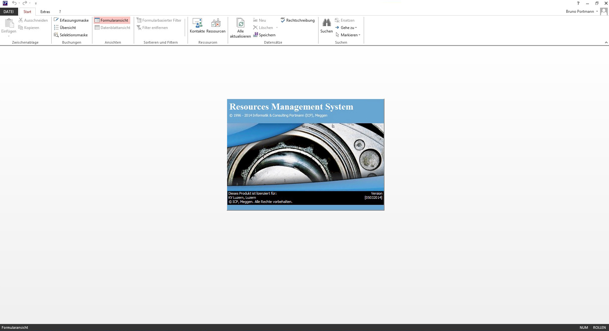609x331 pixels.
Task: Click Speichern to save record
Action: (x=264, y=35)
